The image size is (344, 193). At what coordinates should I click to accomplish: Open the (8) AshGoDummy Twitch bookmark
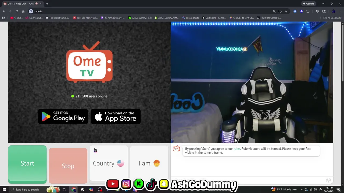tap(113, 18)
